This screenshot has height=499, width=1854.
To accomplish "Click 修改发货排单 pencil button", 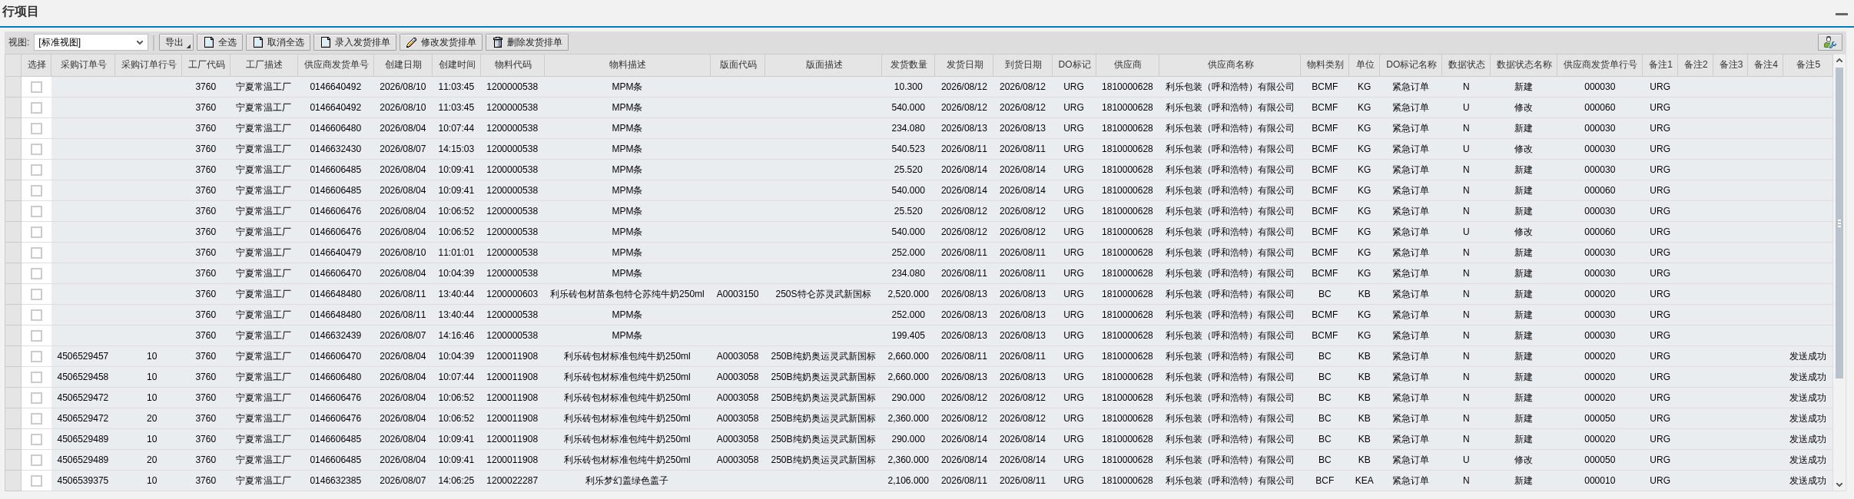I will pos(440,42).
